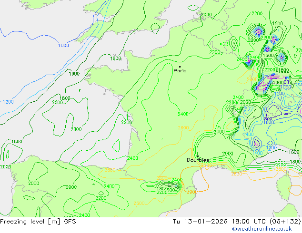Click the orange 3000 contour label
The height and width of the screenshot is (233, 302).
pyautogui.click(x=192, y=192)
